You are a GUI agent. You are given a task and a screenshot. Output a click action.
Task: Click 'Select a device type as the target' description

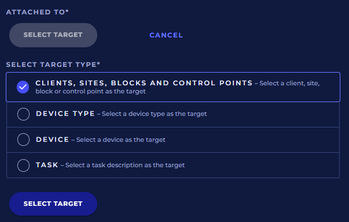coord(155,114)
